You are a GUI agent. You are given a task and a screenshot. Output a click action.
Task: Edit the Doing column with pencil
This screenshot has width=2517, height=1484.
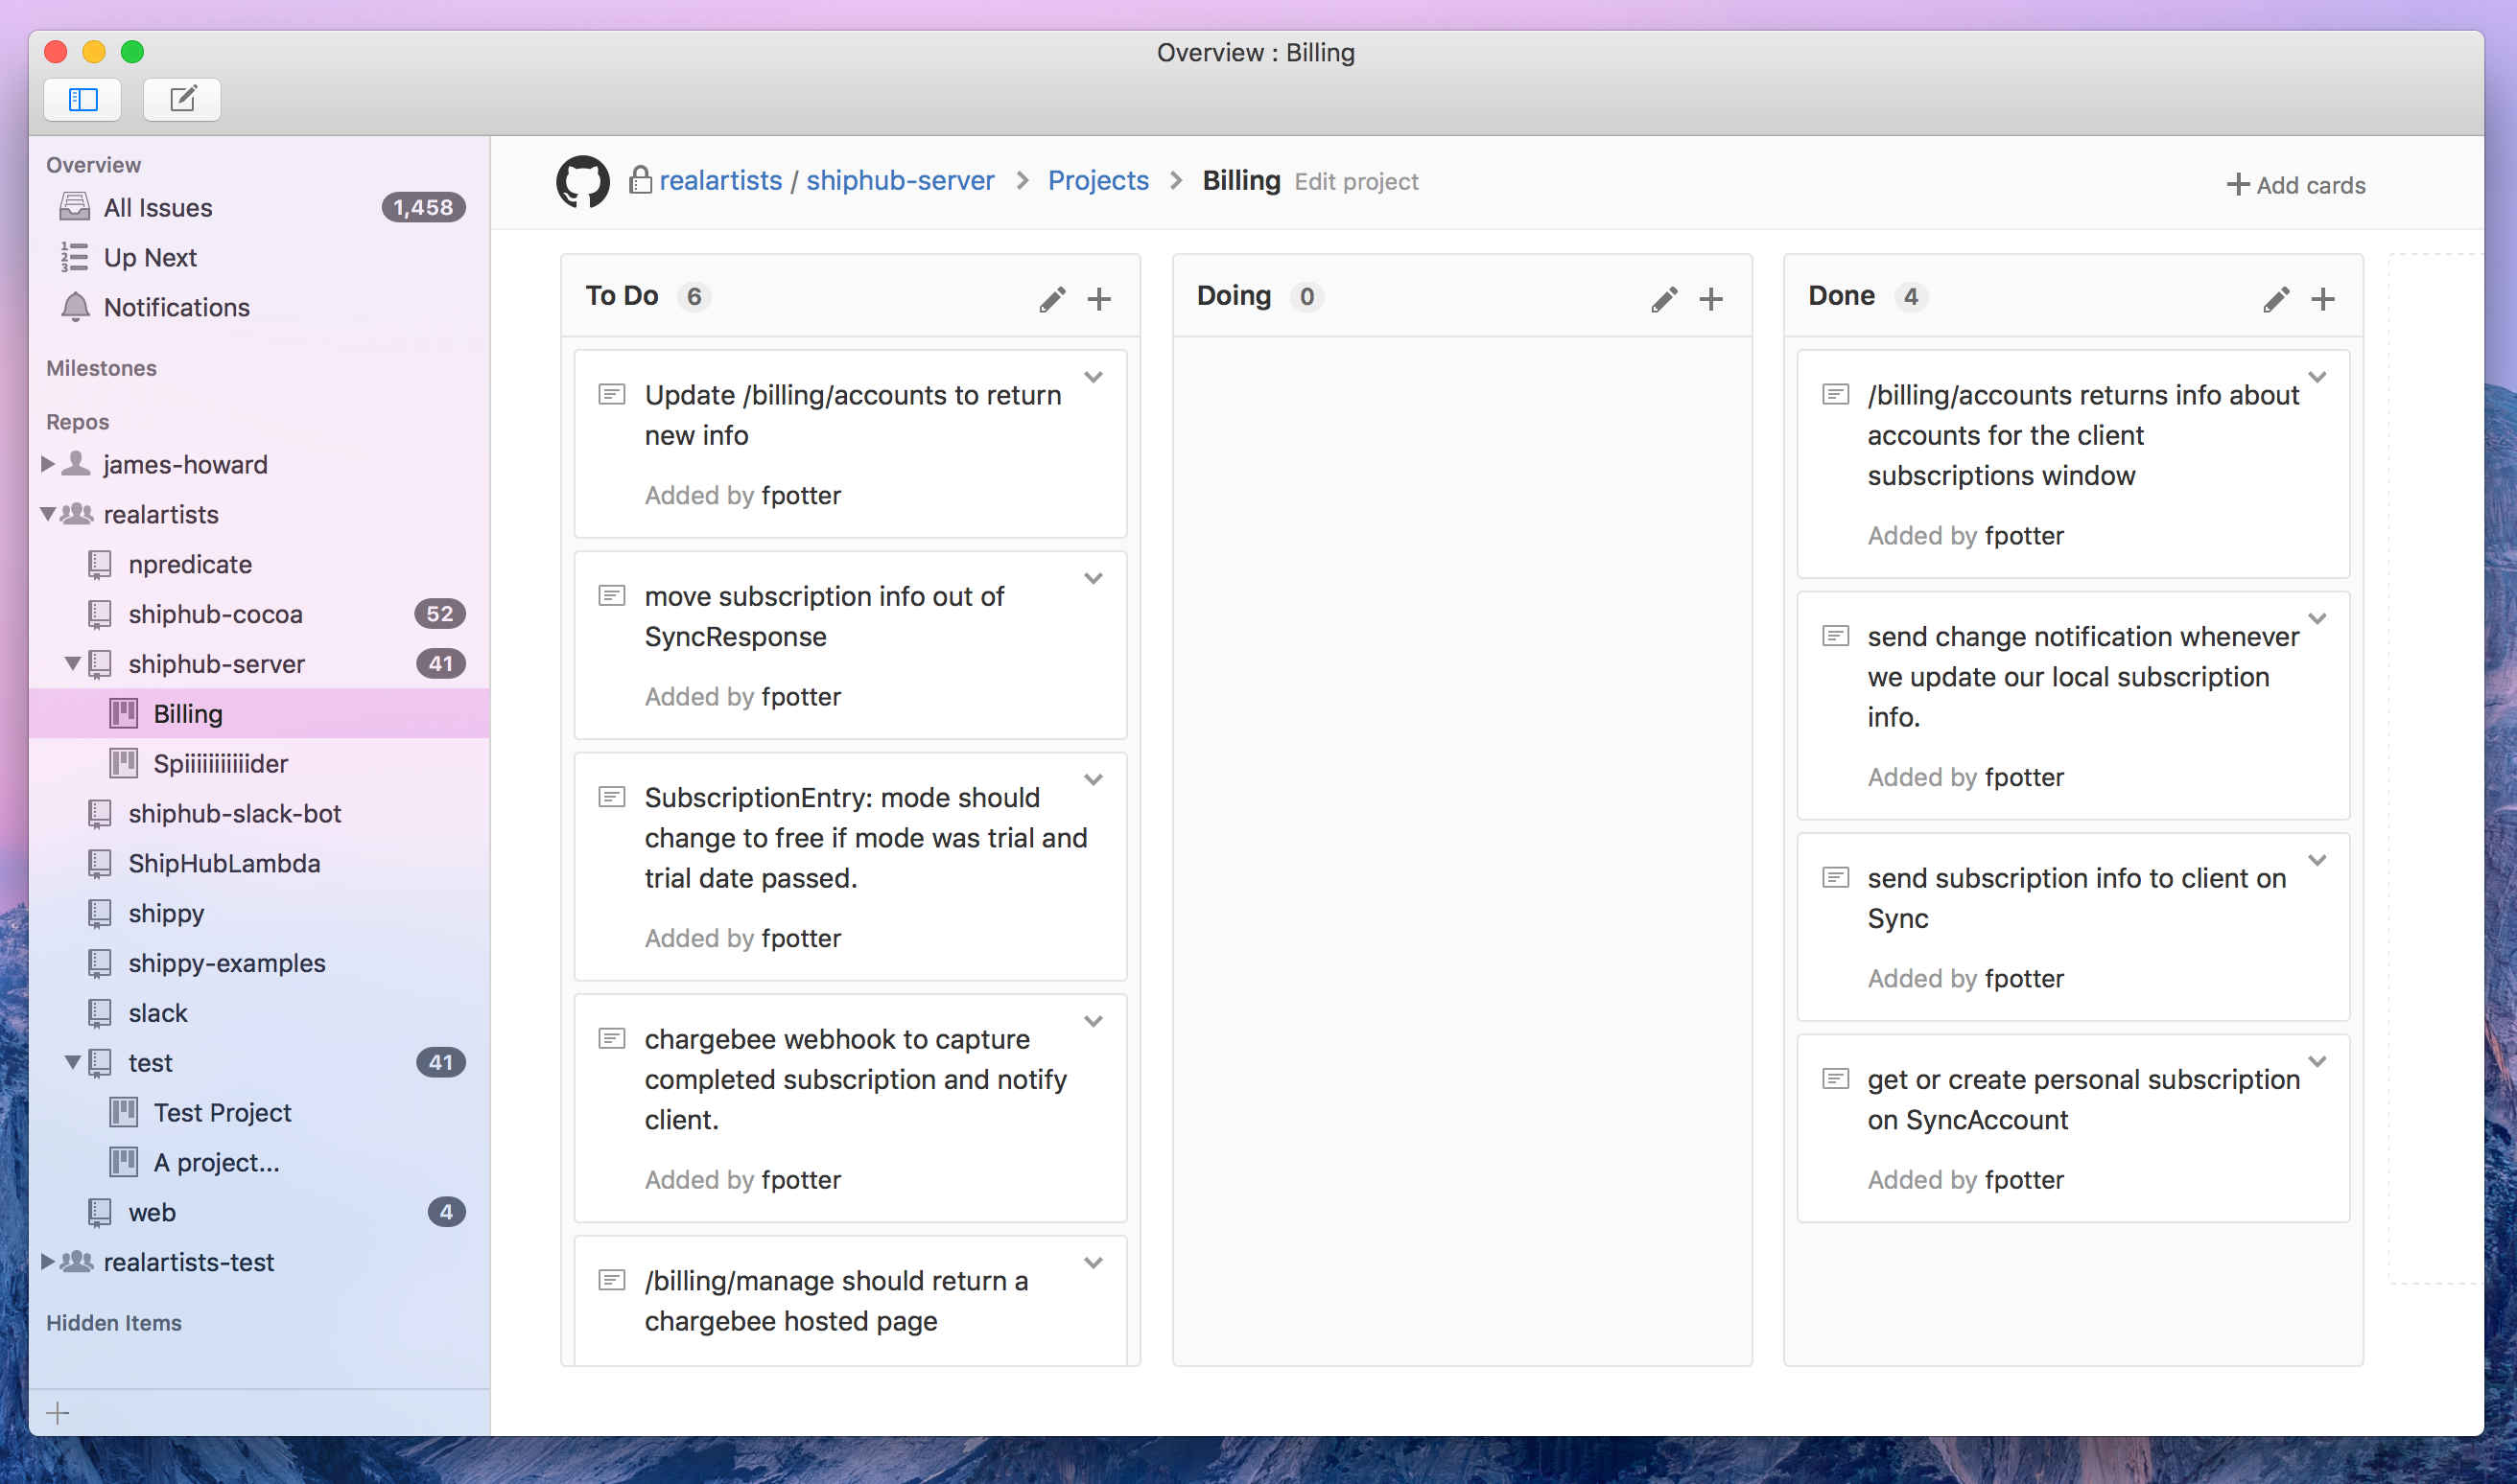click(1663, 299)
